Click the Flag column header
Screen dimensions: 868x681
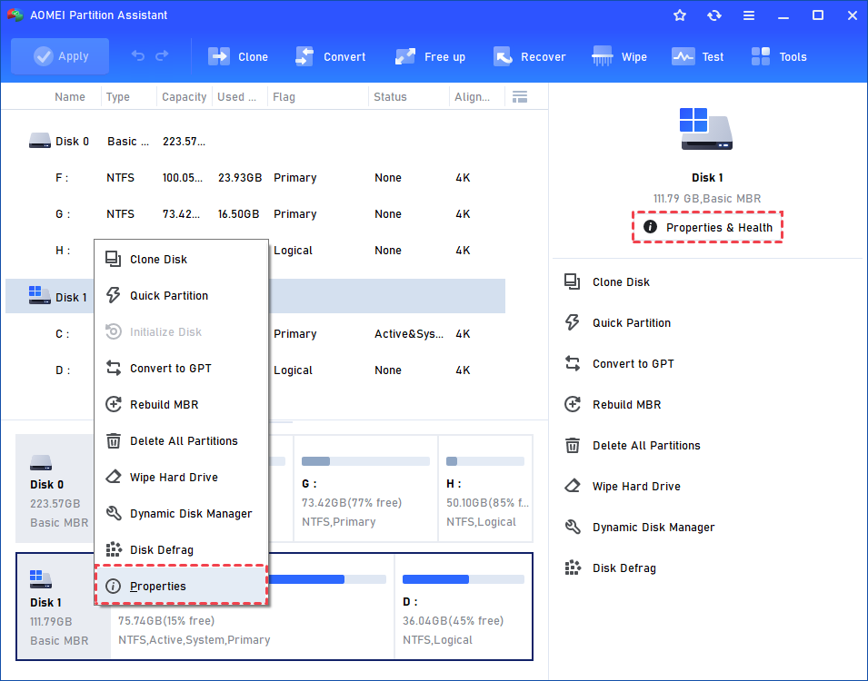318,97
